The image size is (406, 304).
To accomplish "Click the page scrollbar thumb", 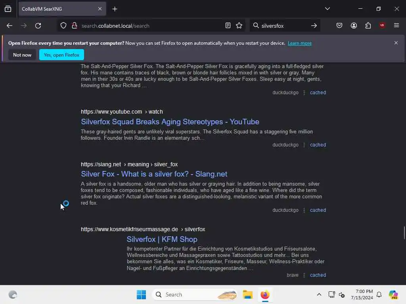I will point(404,233).
